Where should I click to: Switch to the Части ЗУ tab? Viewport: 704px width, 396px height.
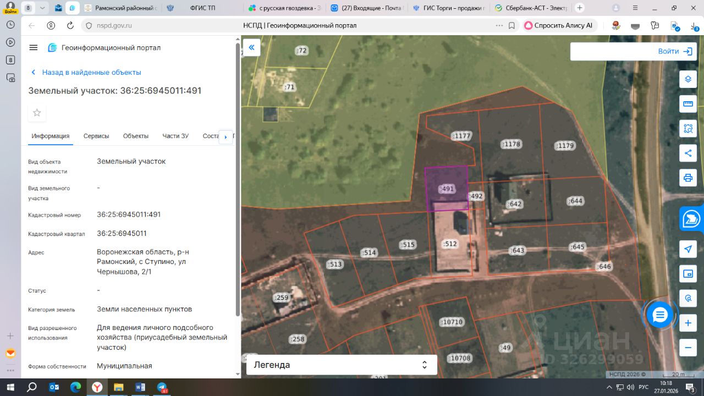click(x=175, y=136)
